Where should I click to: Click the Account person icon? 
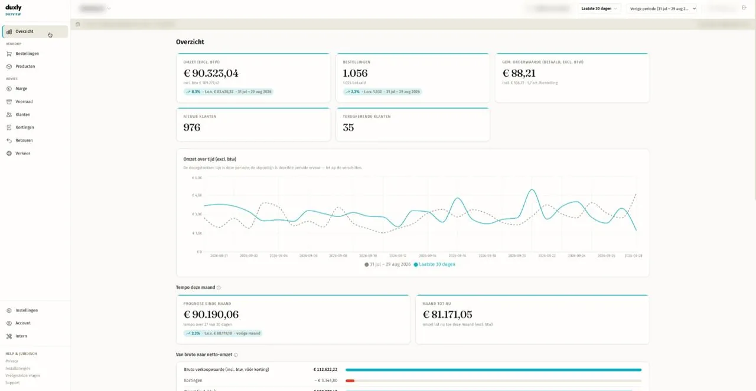click(x=9, y=323)
